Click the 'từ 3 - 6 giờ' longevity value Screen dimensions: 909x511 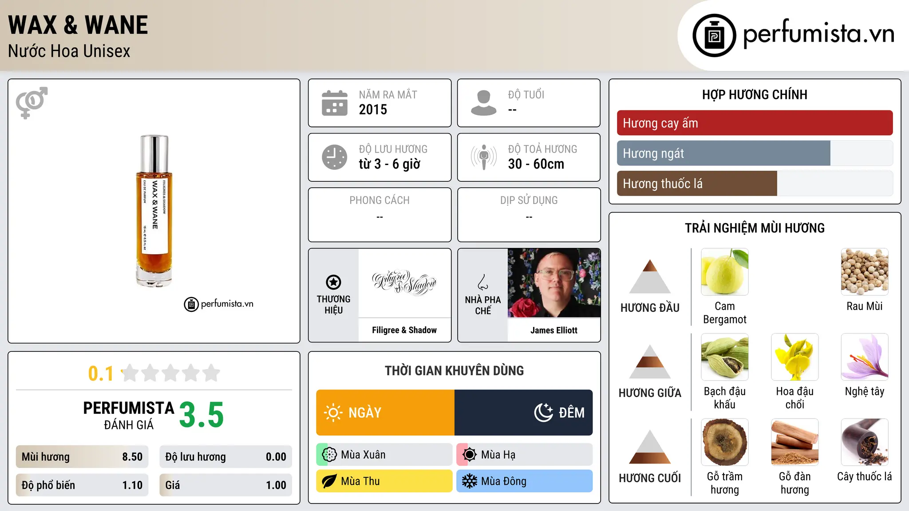click(390, 164)
